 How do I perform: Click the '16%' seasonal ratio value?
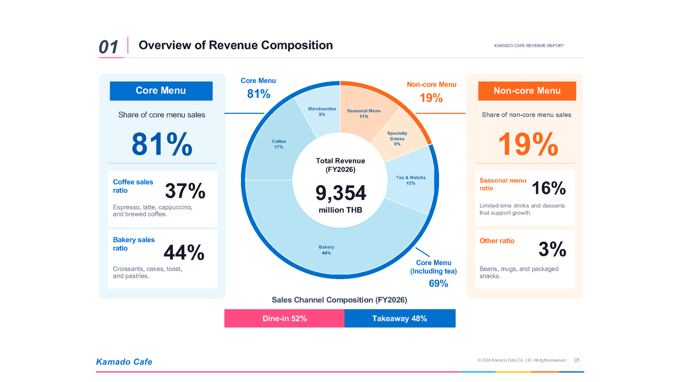pos(549,188)
